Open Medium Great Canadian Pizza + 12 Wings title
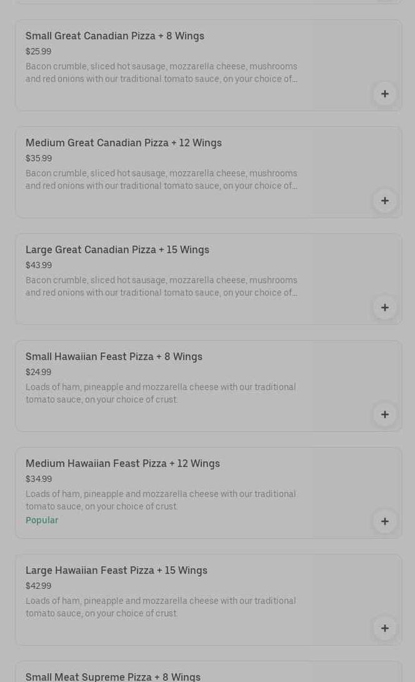 [x=124, y=143]
